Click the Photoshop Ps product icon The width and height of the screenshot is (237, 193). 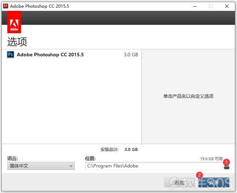[x=11, y=55]
